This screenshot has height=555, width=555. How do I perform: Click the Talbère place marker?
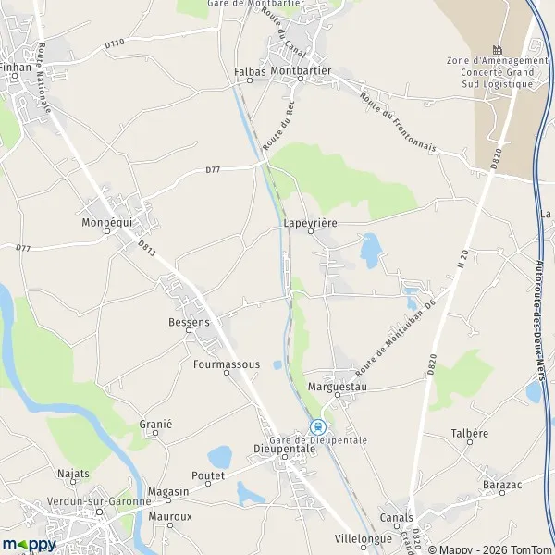point(470,442)
